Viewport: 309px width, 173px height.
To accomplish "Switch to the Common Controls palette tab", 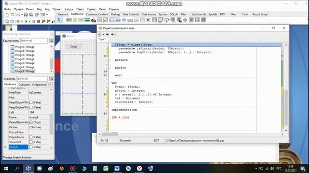I will 97,14.
